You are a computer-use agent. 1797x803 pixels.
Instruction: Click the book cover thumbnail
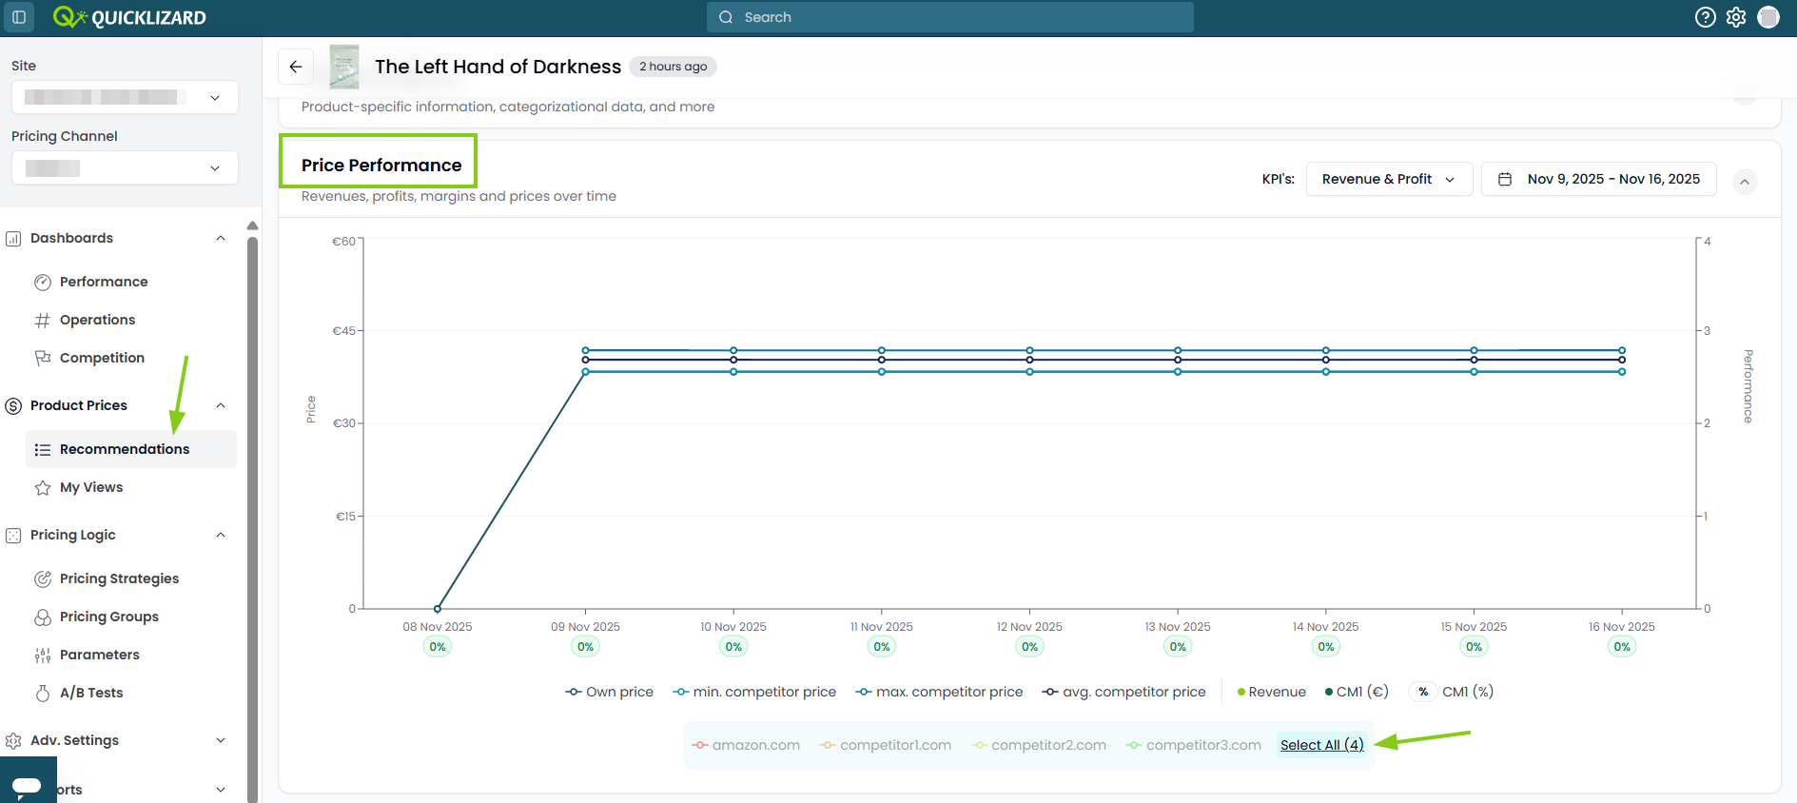click(x=344, y=67)
